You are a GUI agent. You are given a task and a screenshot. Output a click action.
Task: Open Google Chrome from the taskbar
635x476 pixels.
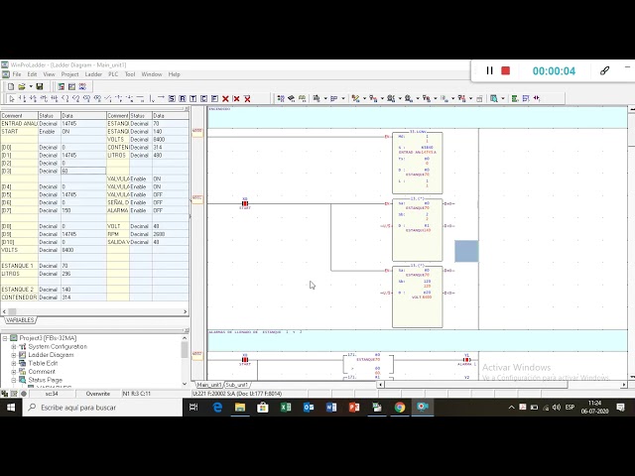(x=400, y=408)
